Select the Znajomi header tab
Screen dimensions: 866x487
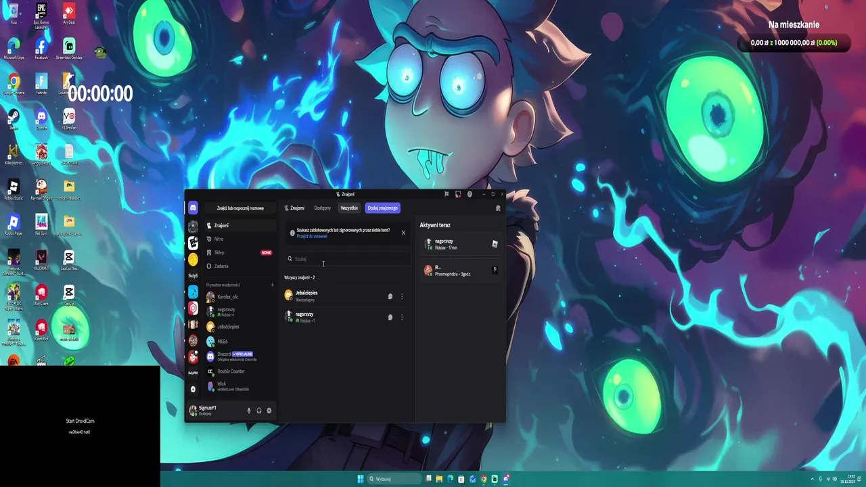294,208
